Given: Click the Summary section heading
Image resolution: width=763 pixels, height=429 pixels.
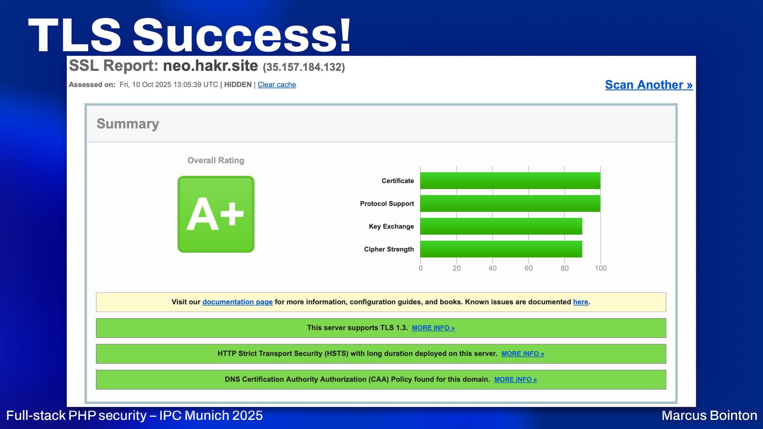Looking at the screenshot, I should coord(128,124).
